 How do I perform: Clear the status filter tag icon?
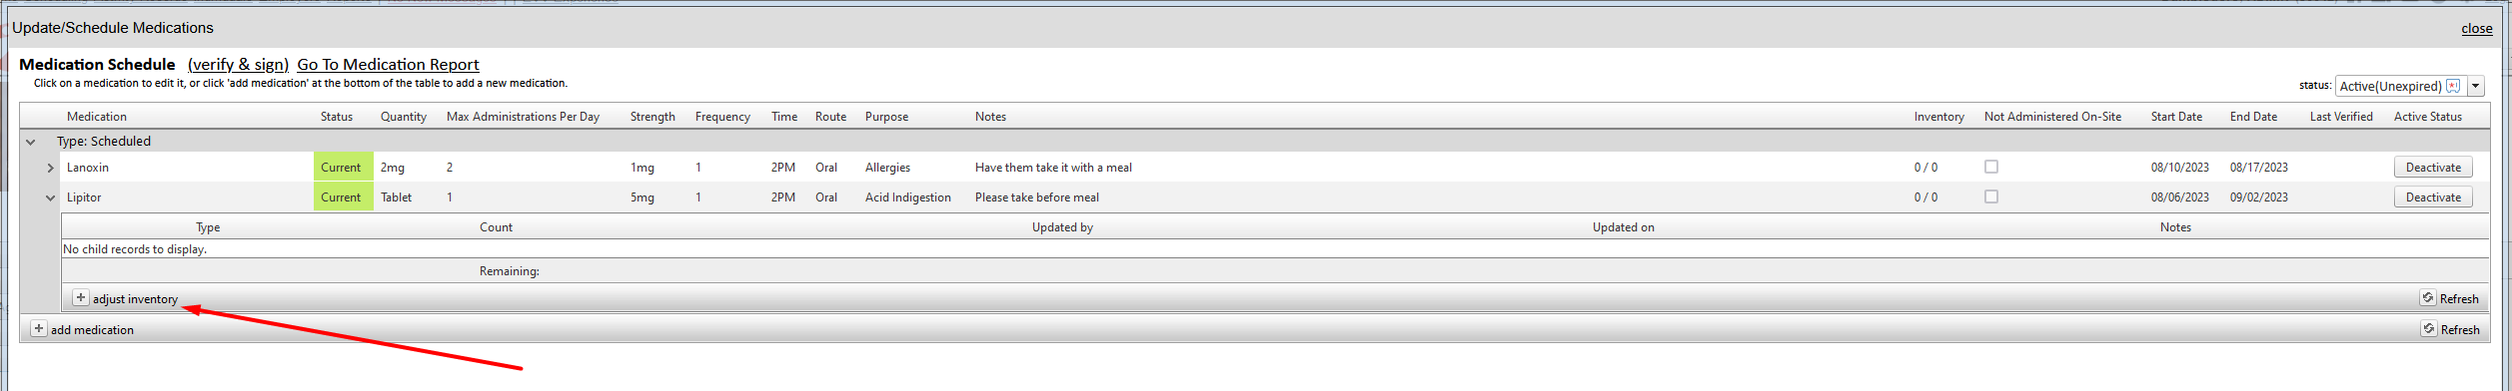(2453, 86)
